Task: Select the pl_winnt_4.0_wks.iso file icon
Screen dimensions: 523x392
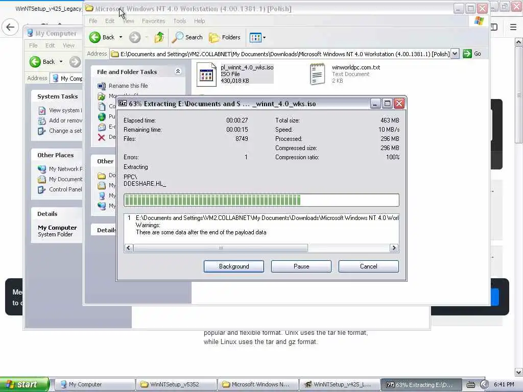Action: pos(206,75)
